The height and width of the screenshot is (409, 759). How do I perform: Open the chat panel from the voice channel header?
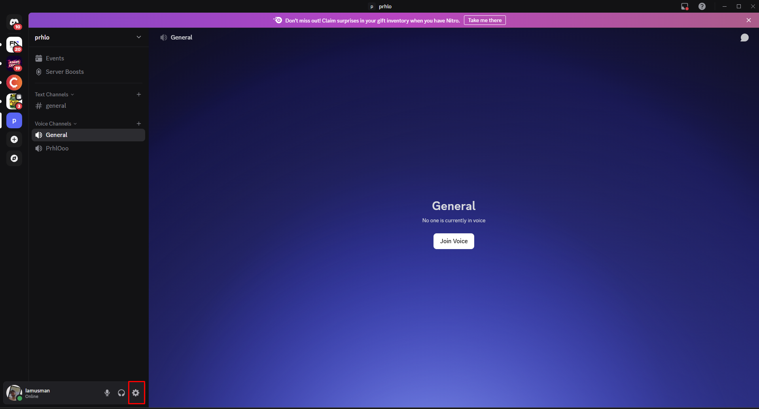[x=744, y=38]
